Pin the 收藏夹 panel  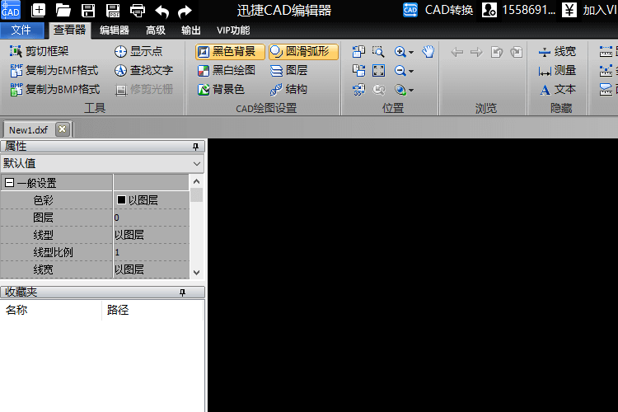(x=182, y=293)
